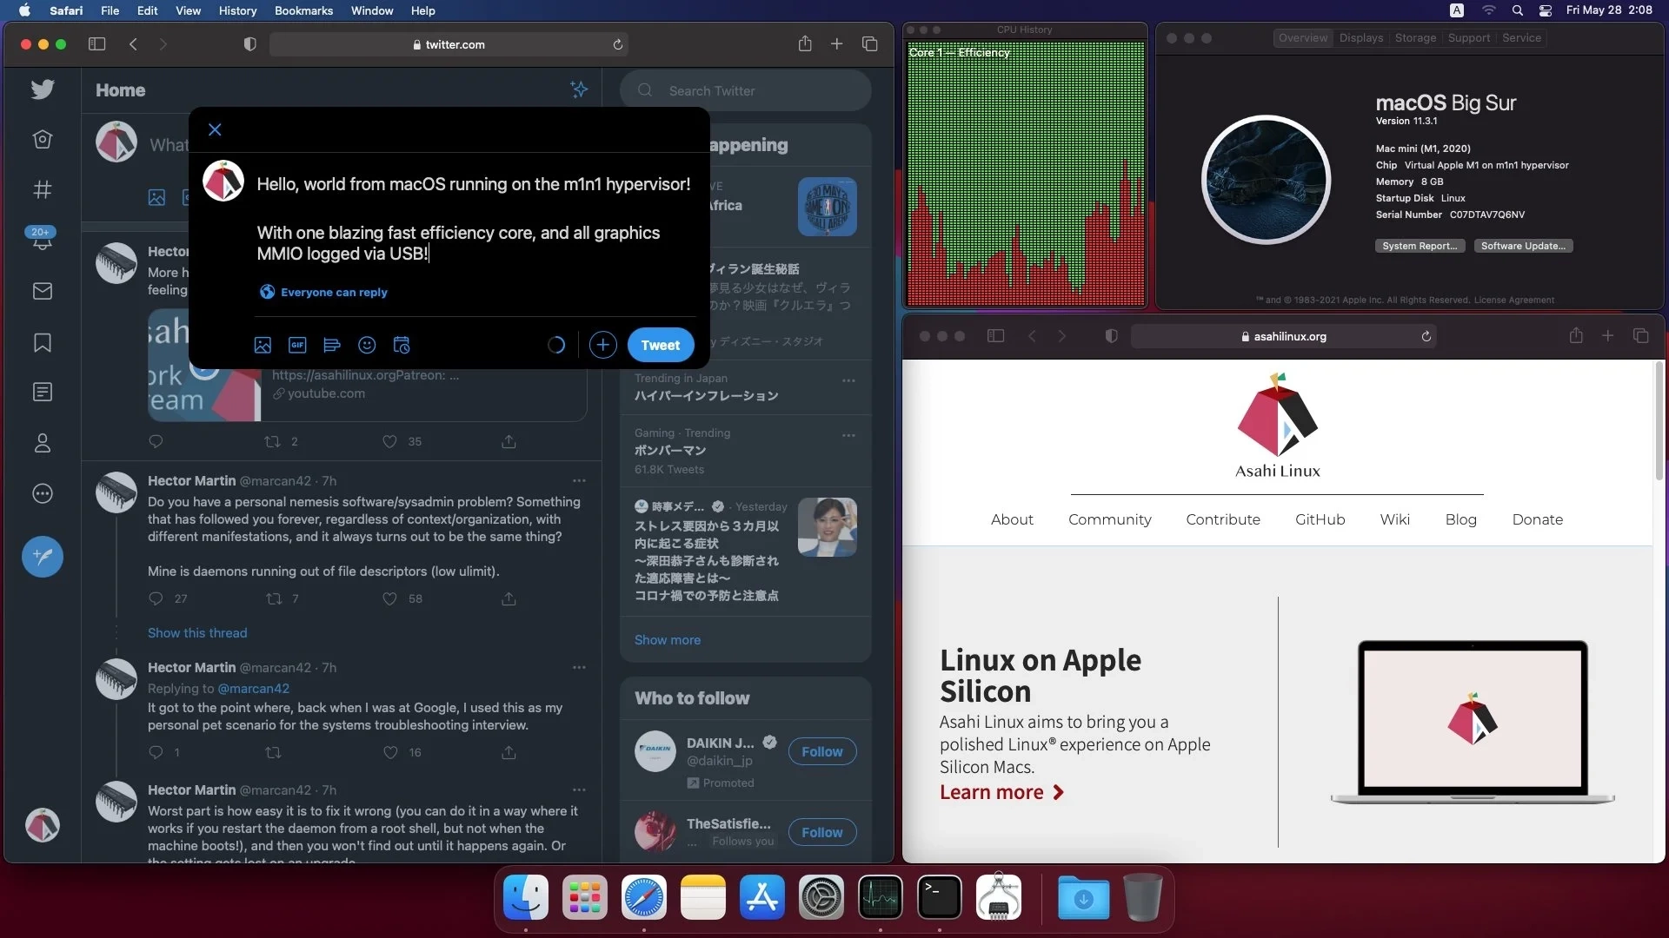Click the Twitter bird logo
The height and width of the screenshot is (938, 1669).
(42, 89)
